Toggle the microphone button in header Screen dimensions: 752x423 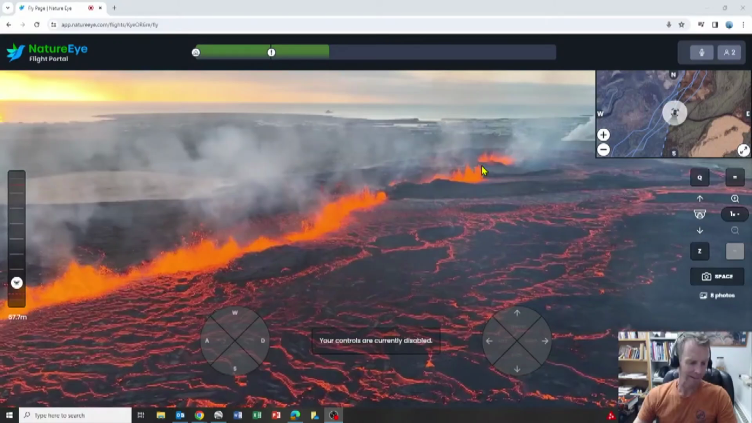click(701, 53)
